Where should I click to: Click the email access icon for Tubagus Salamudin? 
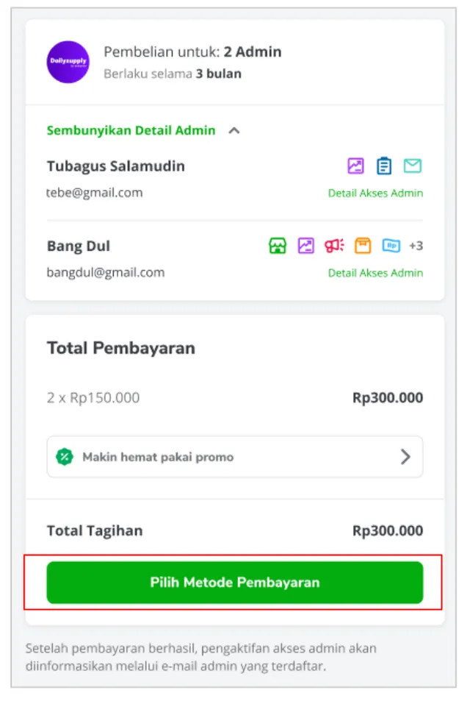[x=413, y=166]
